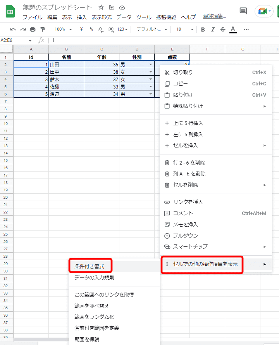Click the Google Sheets home icon

click(x=10, y=12)
